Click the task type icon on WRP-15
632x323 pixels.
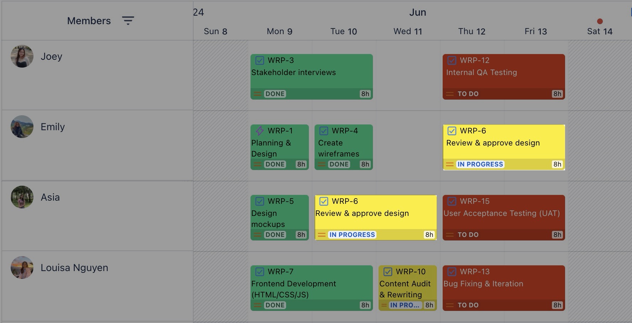coord(452,201)
